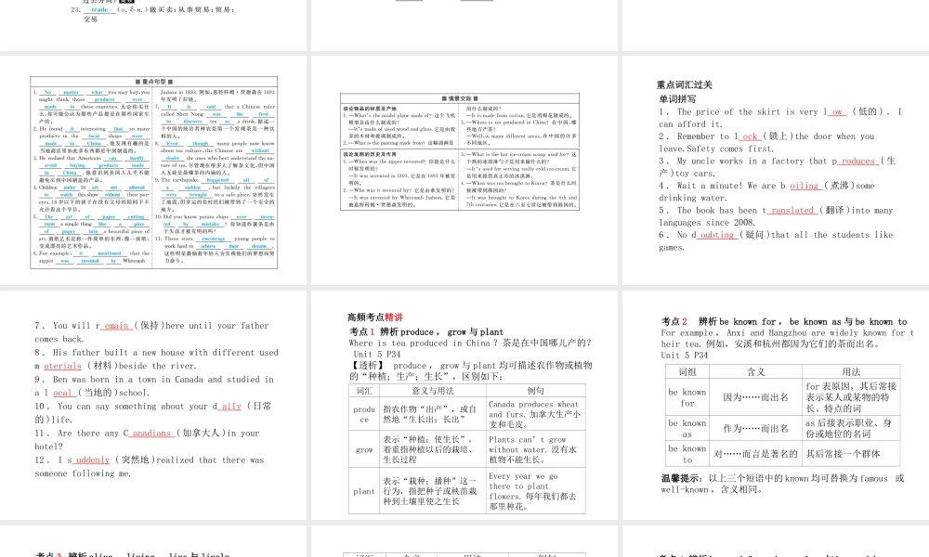Click the 考点1 辨析 produce, grow 与 plant title
Screen dimensions: 929x557
(x=426, y=332)
